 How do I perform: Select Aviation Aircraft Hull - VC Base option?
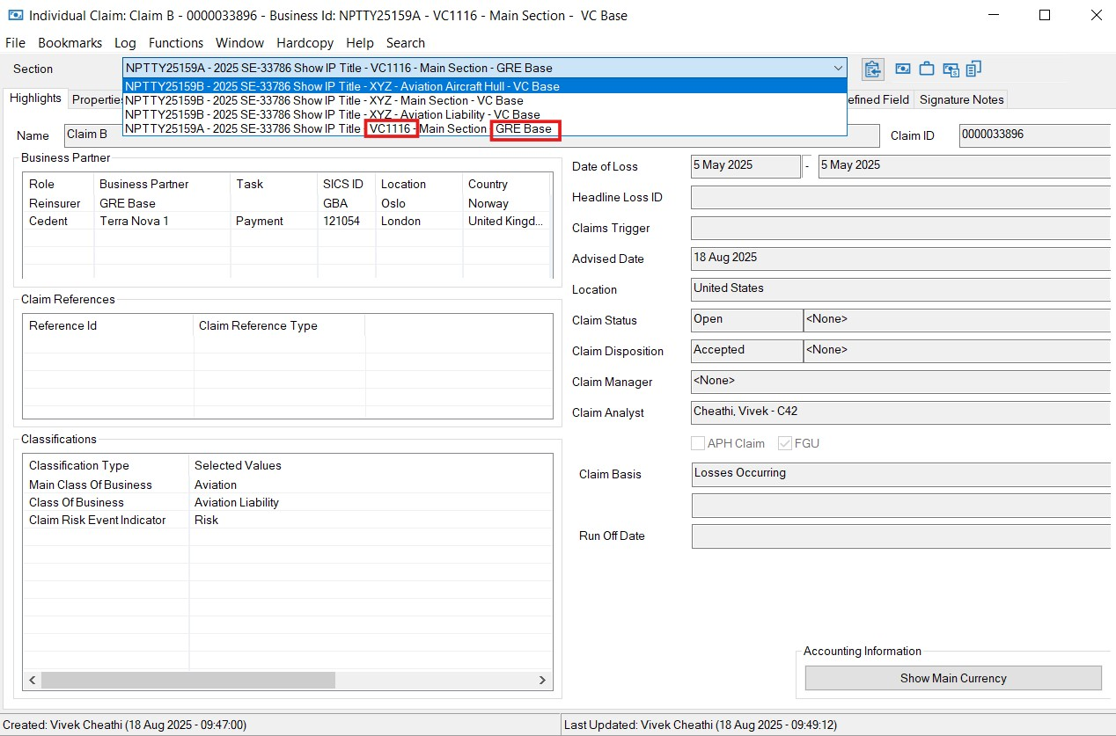[x=342, y=86]
